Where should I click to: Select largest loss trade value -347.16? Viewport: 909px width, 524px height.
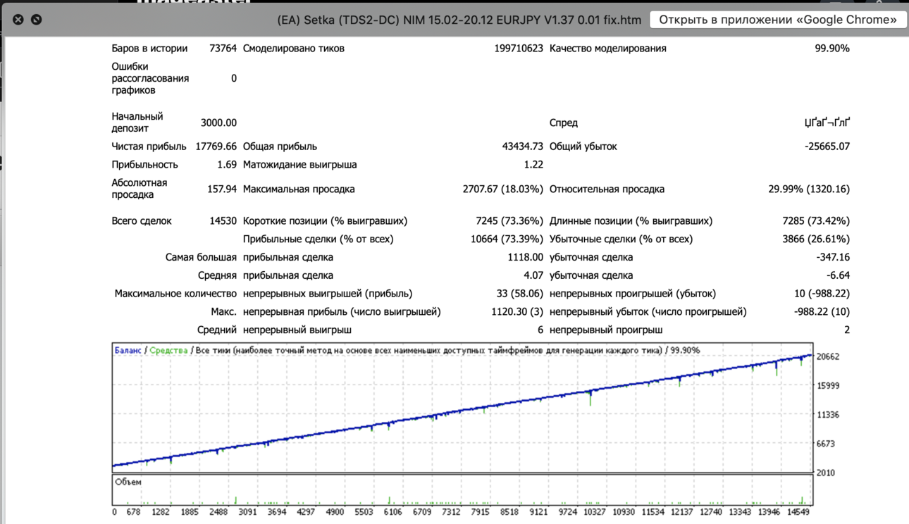tap(833, 257)
